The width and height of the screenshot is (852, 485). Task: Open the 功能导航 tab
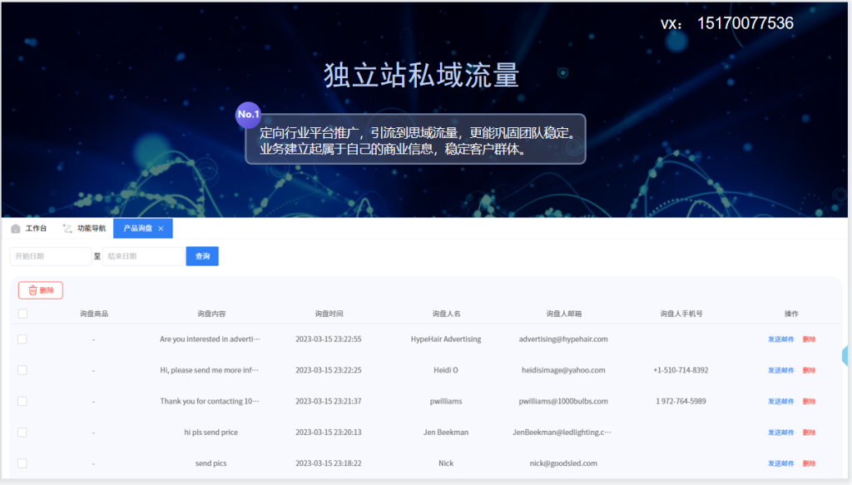tap(91, 229)
